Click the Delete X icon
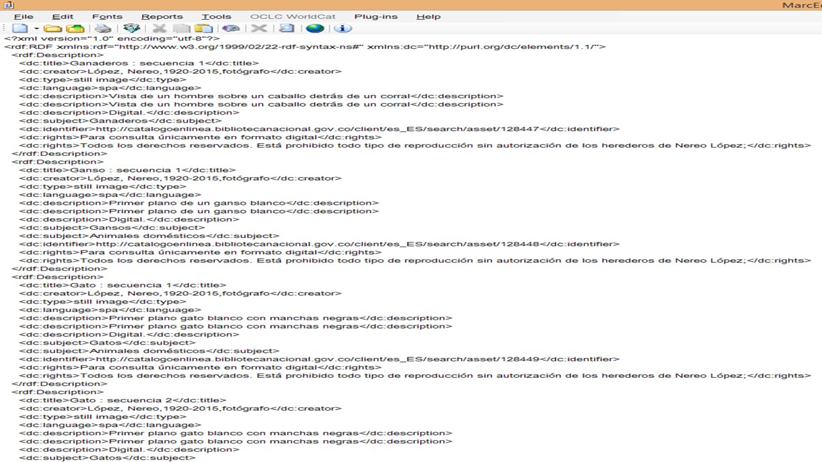 click(x=259, y=28)
